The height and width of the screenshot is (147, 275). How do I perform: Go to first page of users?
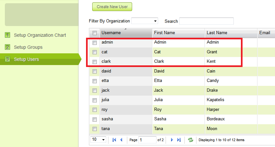(114, 140)
